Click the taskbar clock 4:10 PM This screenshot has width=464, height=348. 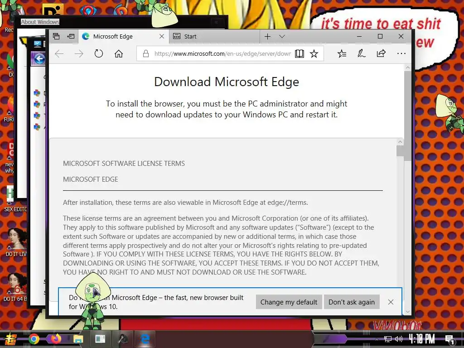[x=422, y=339]
